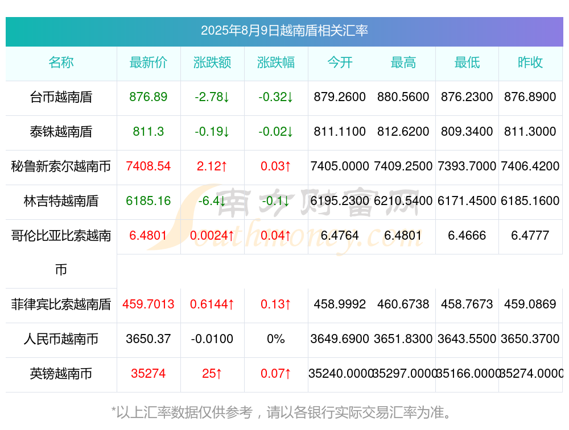Click the 台币越南盾 row name

(x=61, y=97)
